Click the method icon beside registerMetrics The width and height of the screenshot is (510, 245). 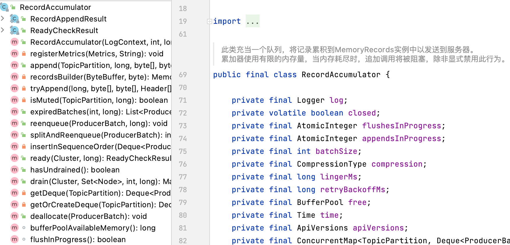14,54
